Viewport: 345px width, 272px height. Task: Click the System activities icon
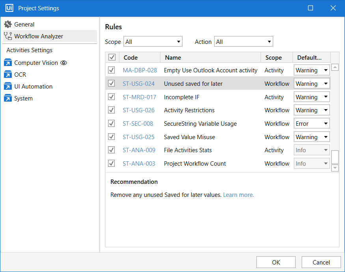tap(8, 98)
